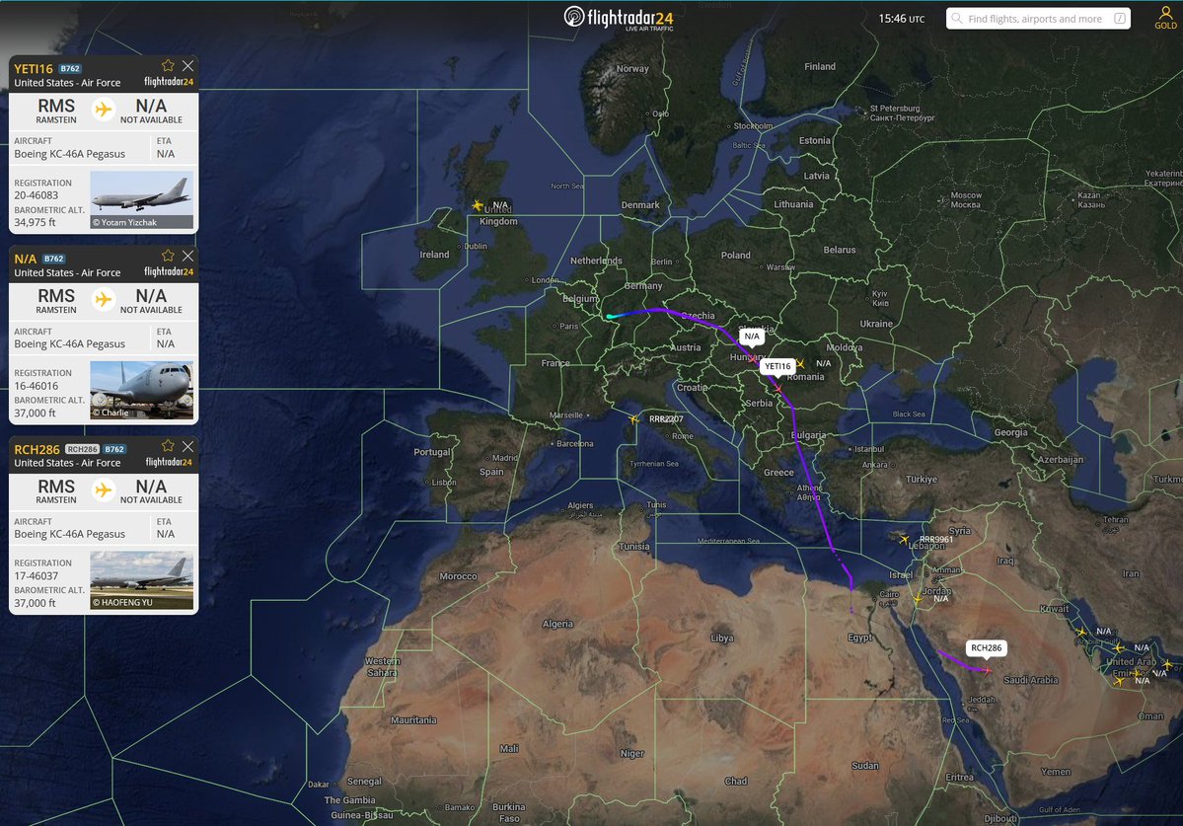
Task: Select the RCH286 label on the map
Action: point(986,647)
